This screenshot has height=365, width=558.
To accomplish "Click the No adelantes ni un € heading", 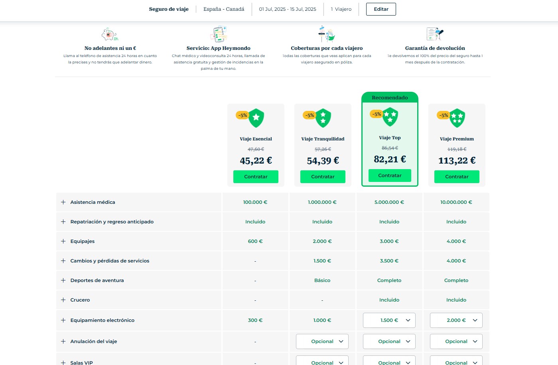I will pos(110,48).
